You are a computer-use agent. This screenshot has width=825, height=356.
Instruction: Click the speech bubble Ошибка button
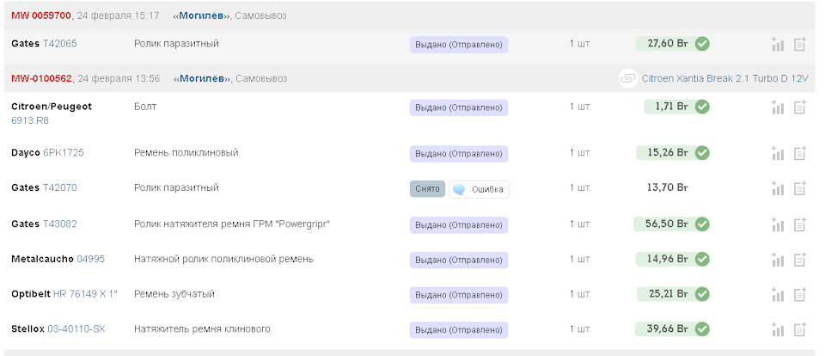pos(479,189)
